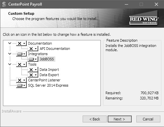164x127 pixels.
Task: Open the API Documentation feature state icon
Action: [33, 49]
